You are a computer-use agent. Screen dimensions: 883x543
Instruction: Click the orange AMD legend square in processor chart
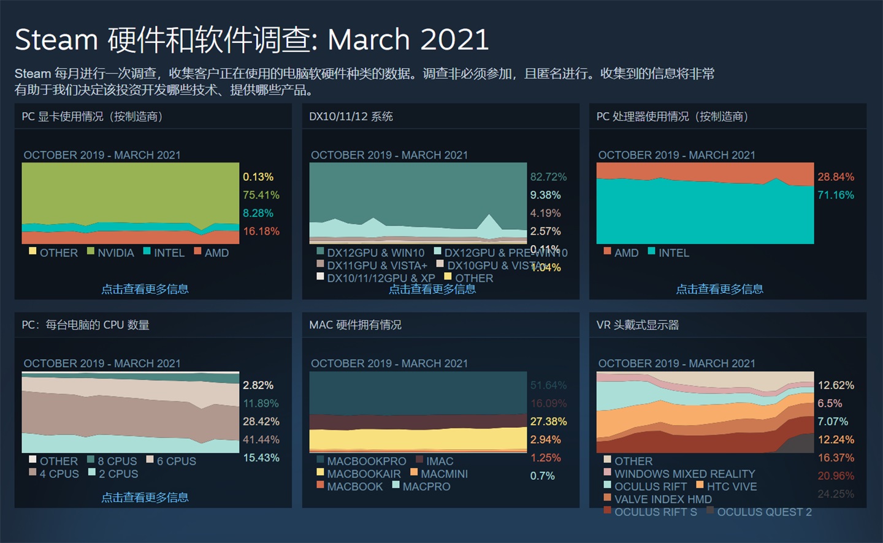tap(608, 252)
